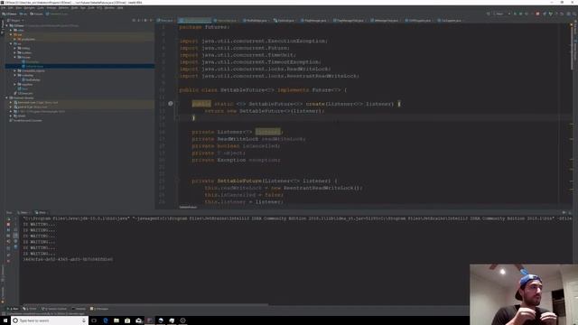Open the Project panel gear settings icon
Viewport: 578px width, 325px height.
point(145,20)
